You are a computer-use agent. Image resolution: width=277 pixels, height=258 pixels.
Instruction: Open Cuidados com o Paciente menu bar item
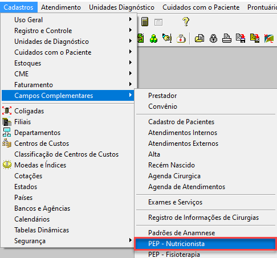[x=201, y=7]
